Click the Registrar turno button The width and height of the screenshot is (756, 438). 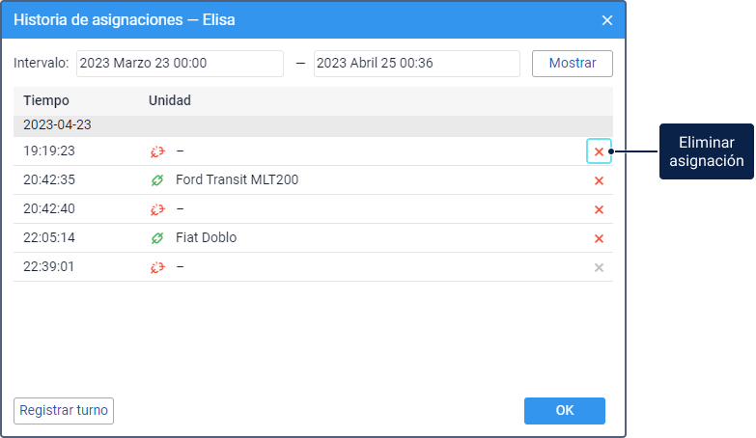click(x=64, y=411)
